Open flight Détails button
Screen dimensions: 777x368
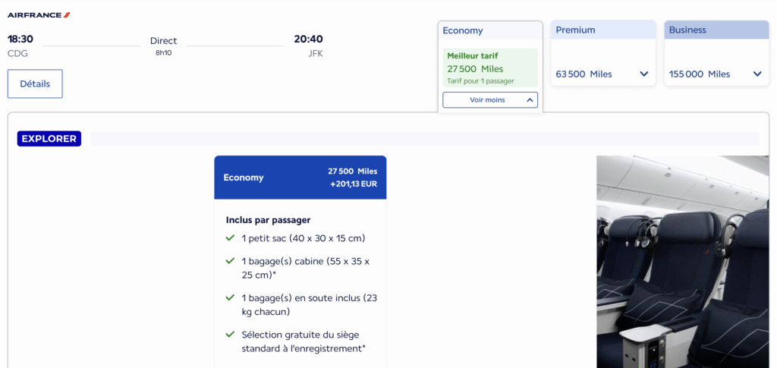[35, 83]
